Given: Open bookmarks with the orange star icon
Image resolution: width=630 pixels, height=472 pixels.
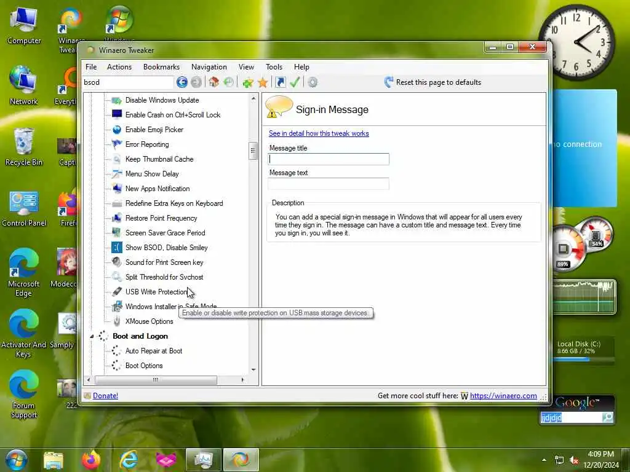Looking at the screenshot, I should point(263,83).
